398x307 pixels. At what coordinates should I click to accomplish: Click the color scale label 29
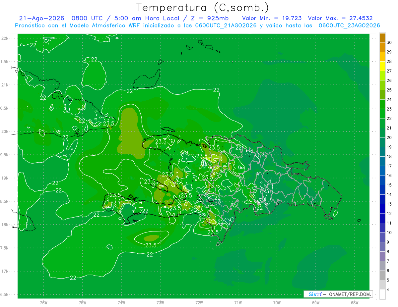[389, 52]
